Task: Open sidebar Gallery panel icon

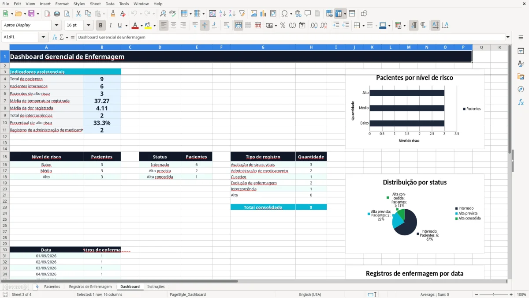Action: point(521,76)
